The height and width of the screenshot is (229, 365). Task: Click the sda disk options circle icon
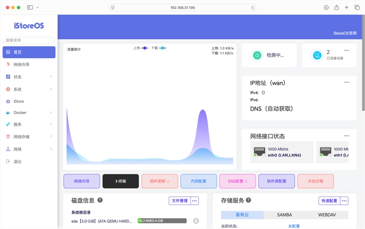(x=196, y=221)
